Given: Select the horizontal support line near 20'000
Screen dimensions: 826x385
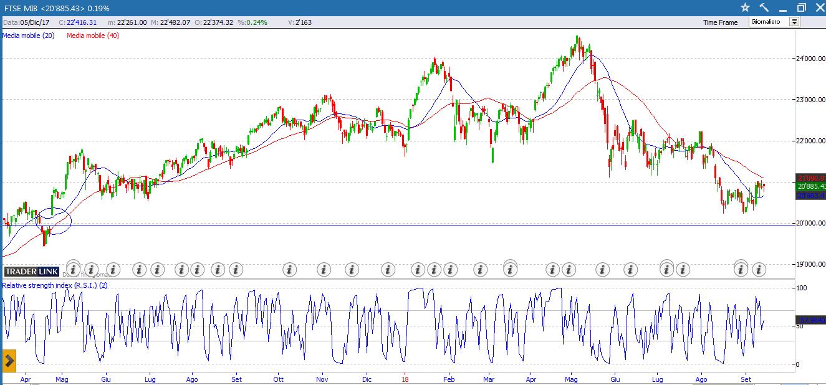Looking at the screenshot, I should point(399,226).
